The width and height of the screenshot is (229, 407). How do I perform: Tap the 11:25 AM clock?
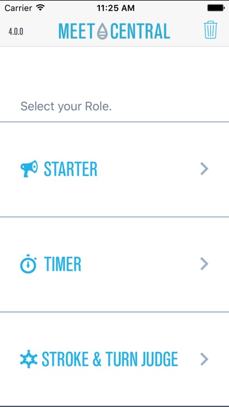[x=116, y=8]
